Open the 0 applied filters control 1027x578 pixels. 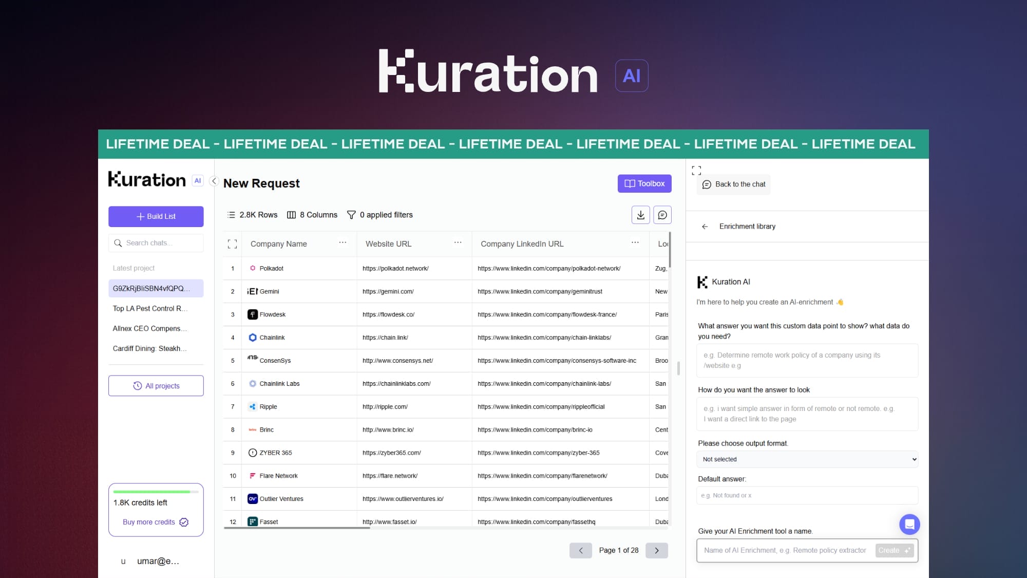pos(380,215)
